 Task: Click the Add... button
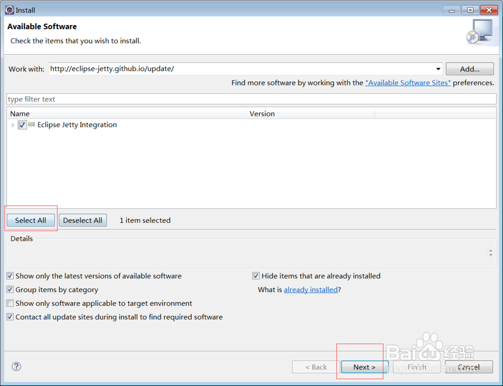[x=470, y=69]
